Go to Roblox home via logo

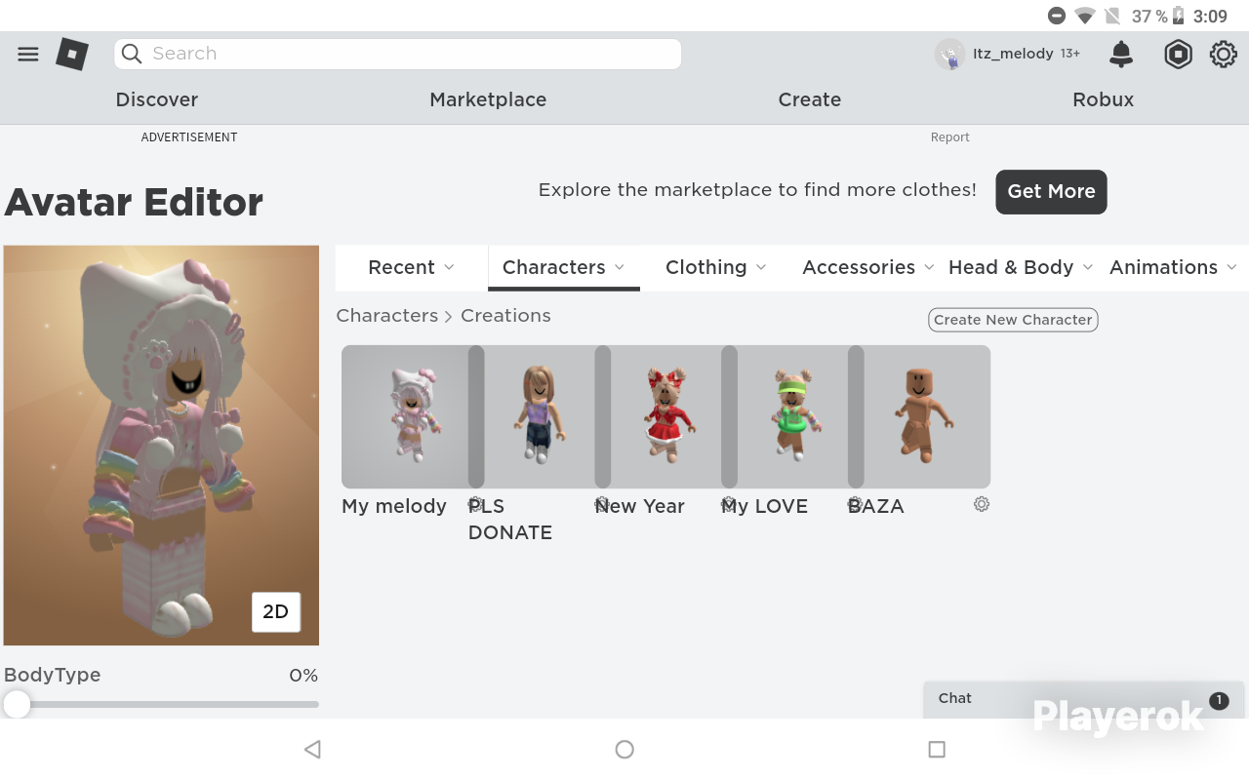coord(72,54)
